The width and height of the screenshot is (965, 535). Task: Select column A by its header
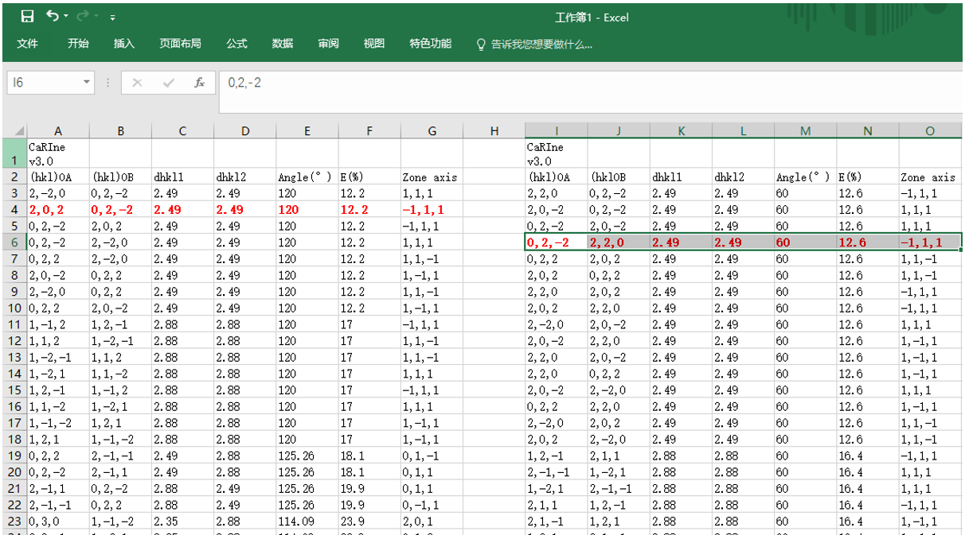(x=58, y=131)
